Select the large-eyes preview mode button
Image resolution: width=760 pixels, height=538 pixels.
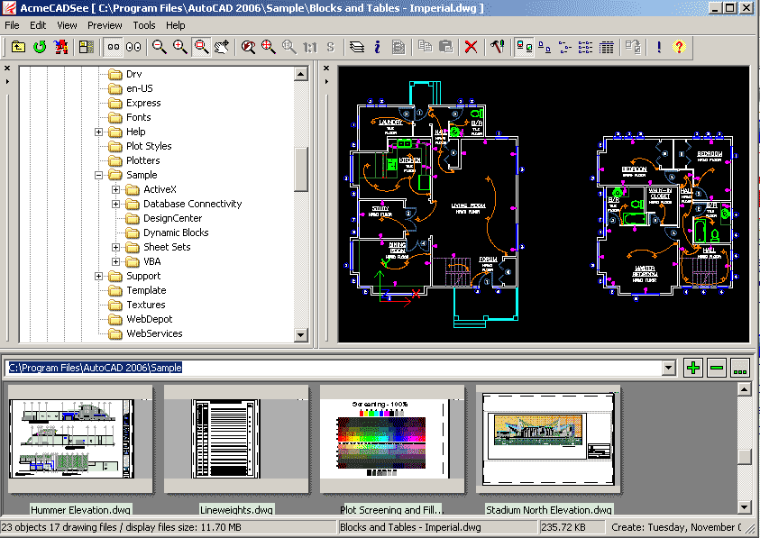coord(133,47)
